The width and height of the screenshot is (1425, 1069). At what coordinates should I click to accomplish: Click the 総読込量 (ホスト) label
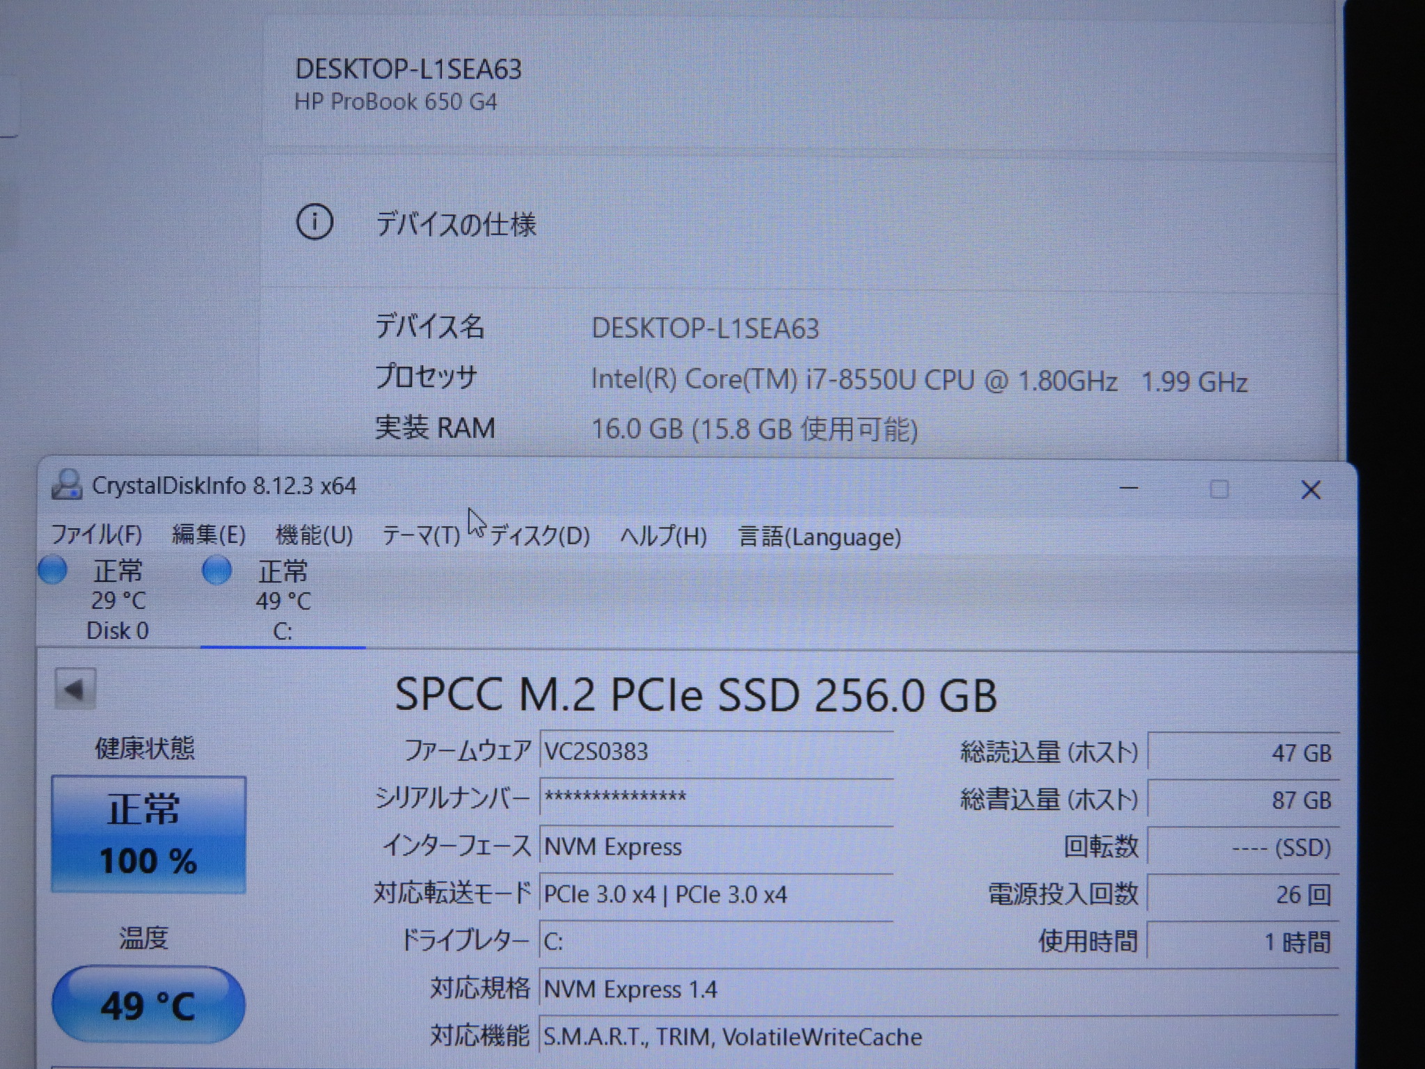click(x=1049, y=752)
